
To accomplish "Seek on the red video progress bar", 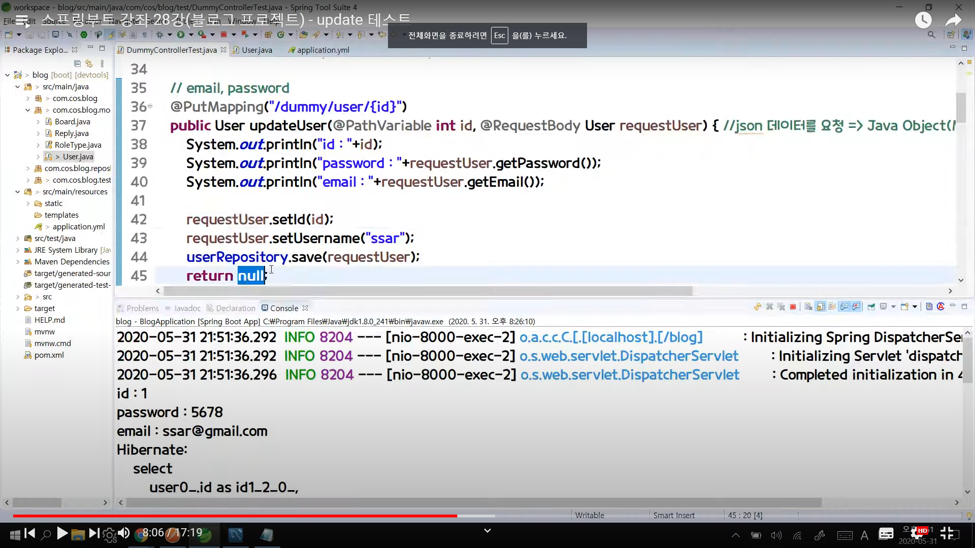I will point(235,516).
